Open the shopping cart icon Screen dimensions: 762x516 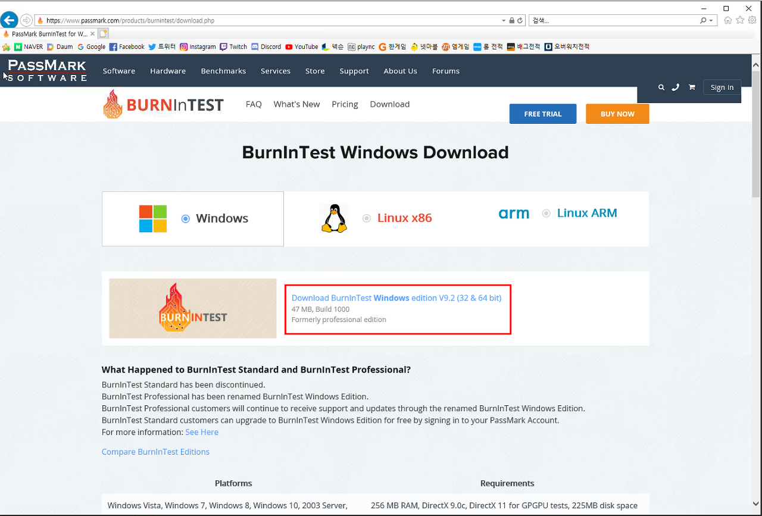pyautogui.click(x=692, y=87)
